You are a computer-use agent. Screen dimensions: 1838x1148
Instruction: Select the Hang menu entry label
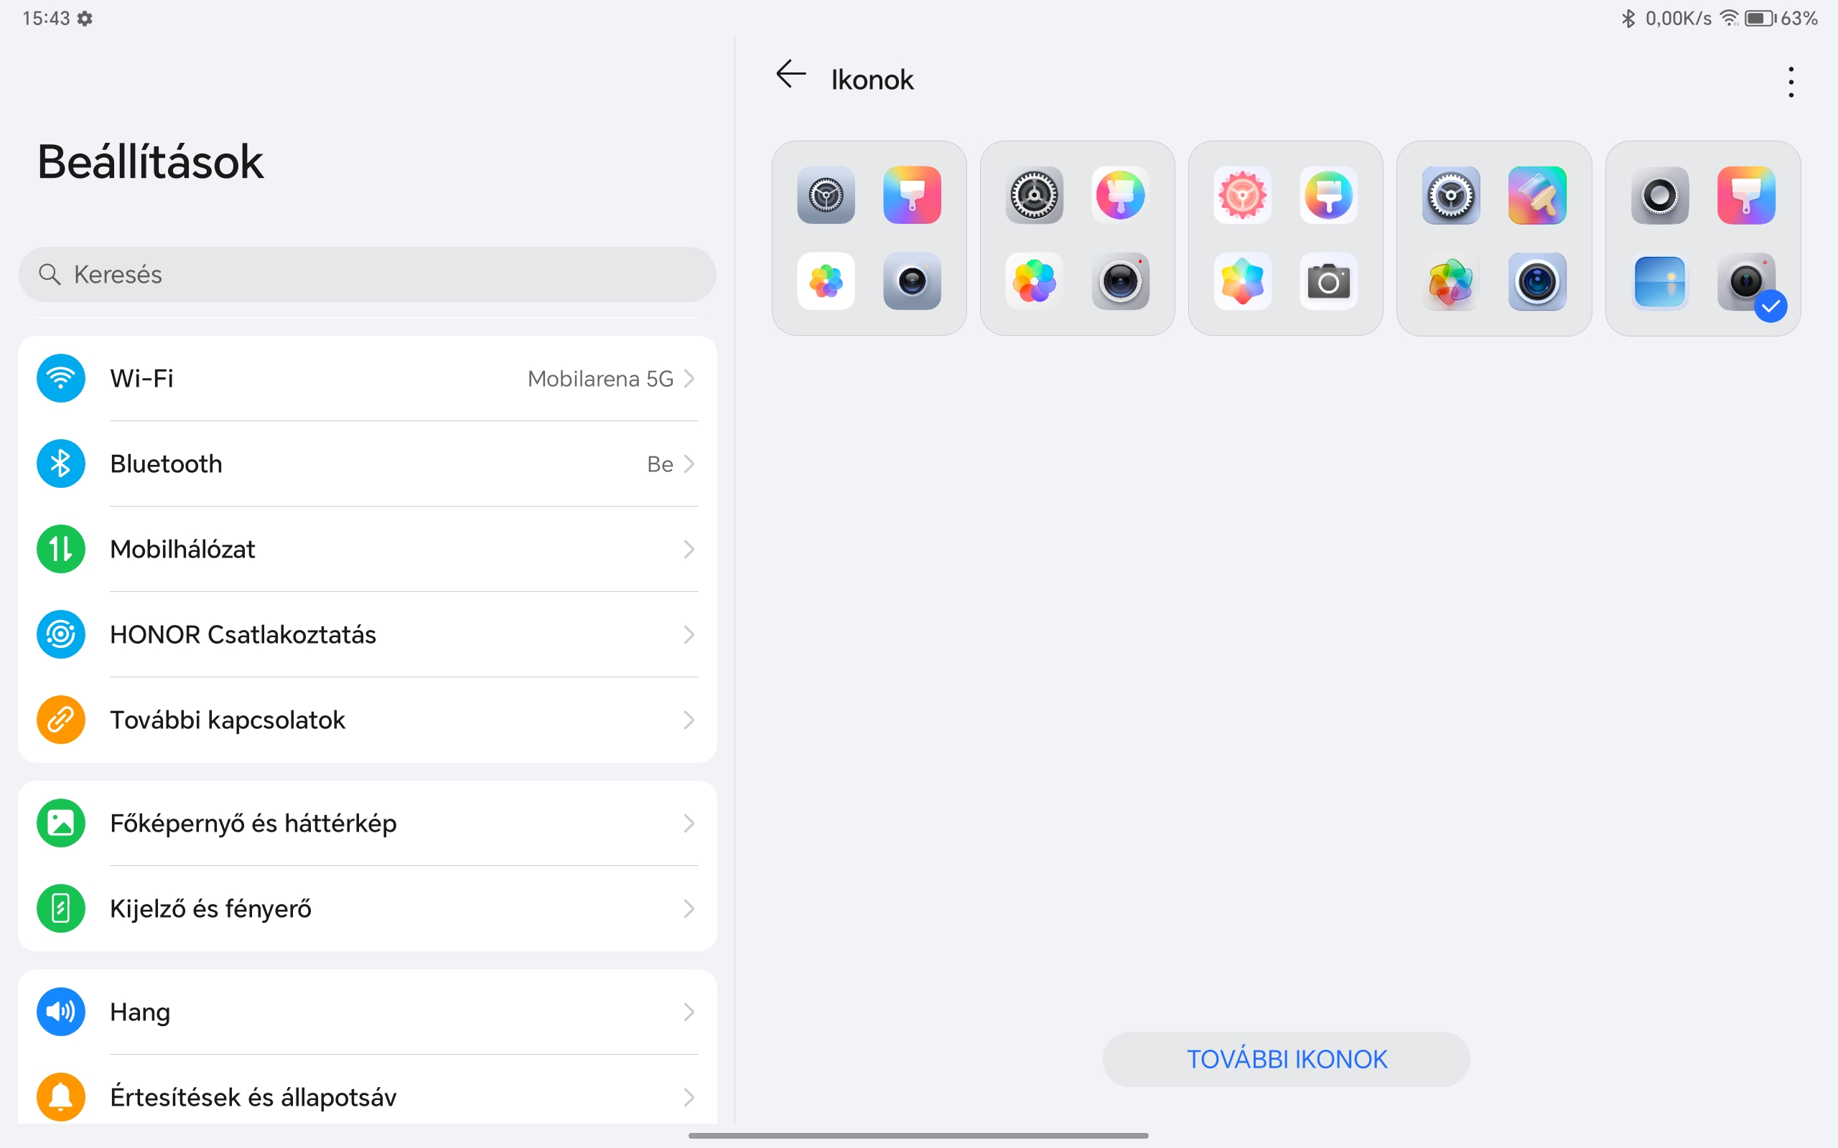(140, 1012)
